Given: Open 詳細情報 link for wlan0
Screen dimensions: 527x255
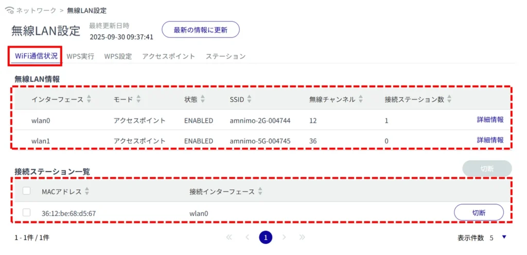Looking at the screenshot, I should (490, 120).
